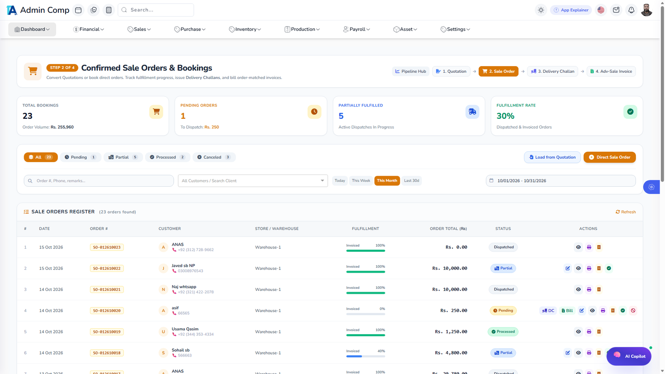The height and width of the screenshot is (374, 665).
Task: Toggle the light/dark theme sun icon
Action: click(541, 10)
